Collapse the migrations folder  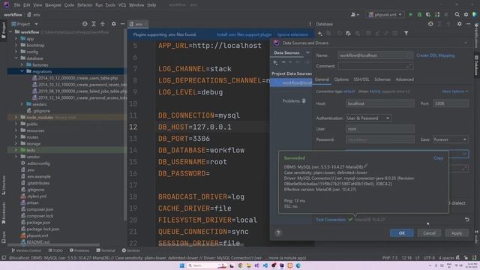click(x=22, y=71)
